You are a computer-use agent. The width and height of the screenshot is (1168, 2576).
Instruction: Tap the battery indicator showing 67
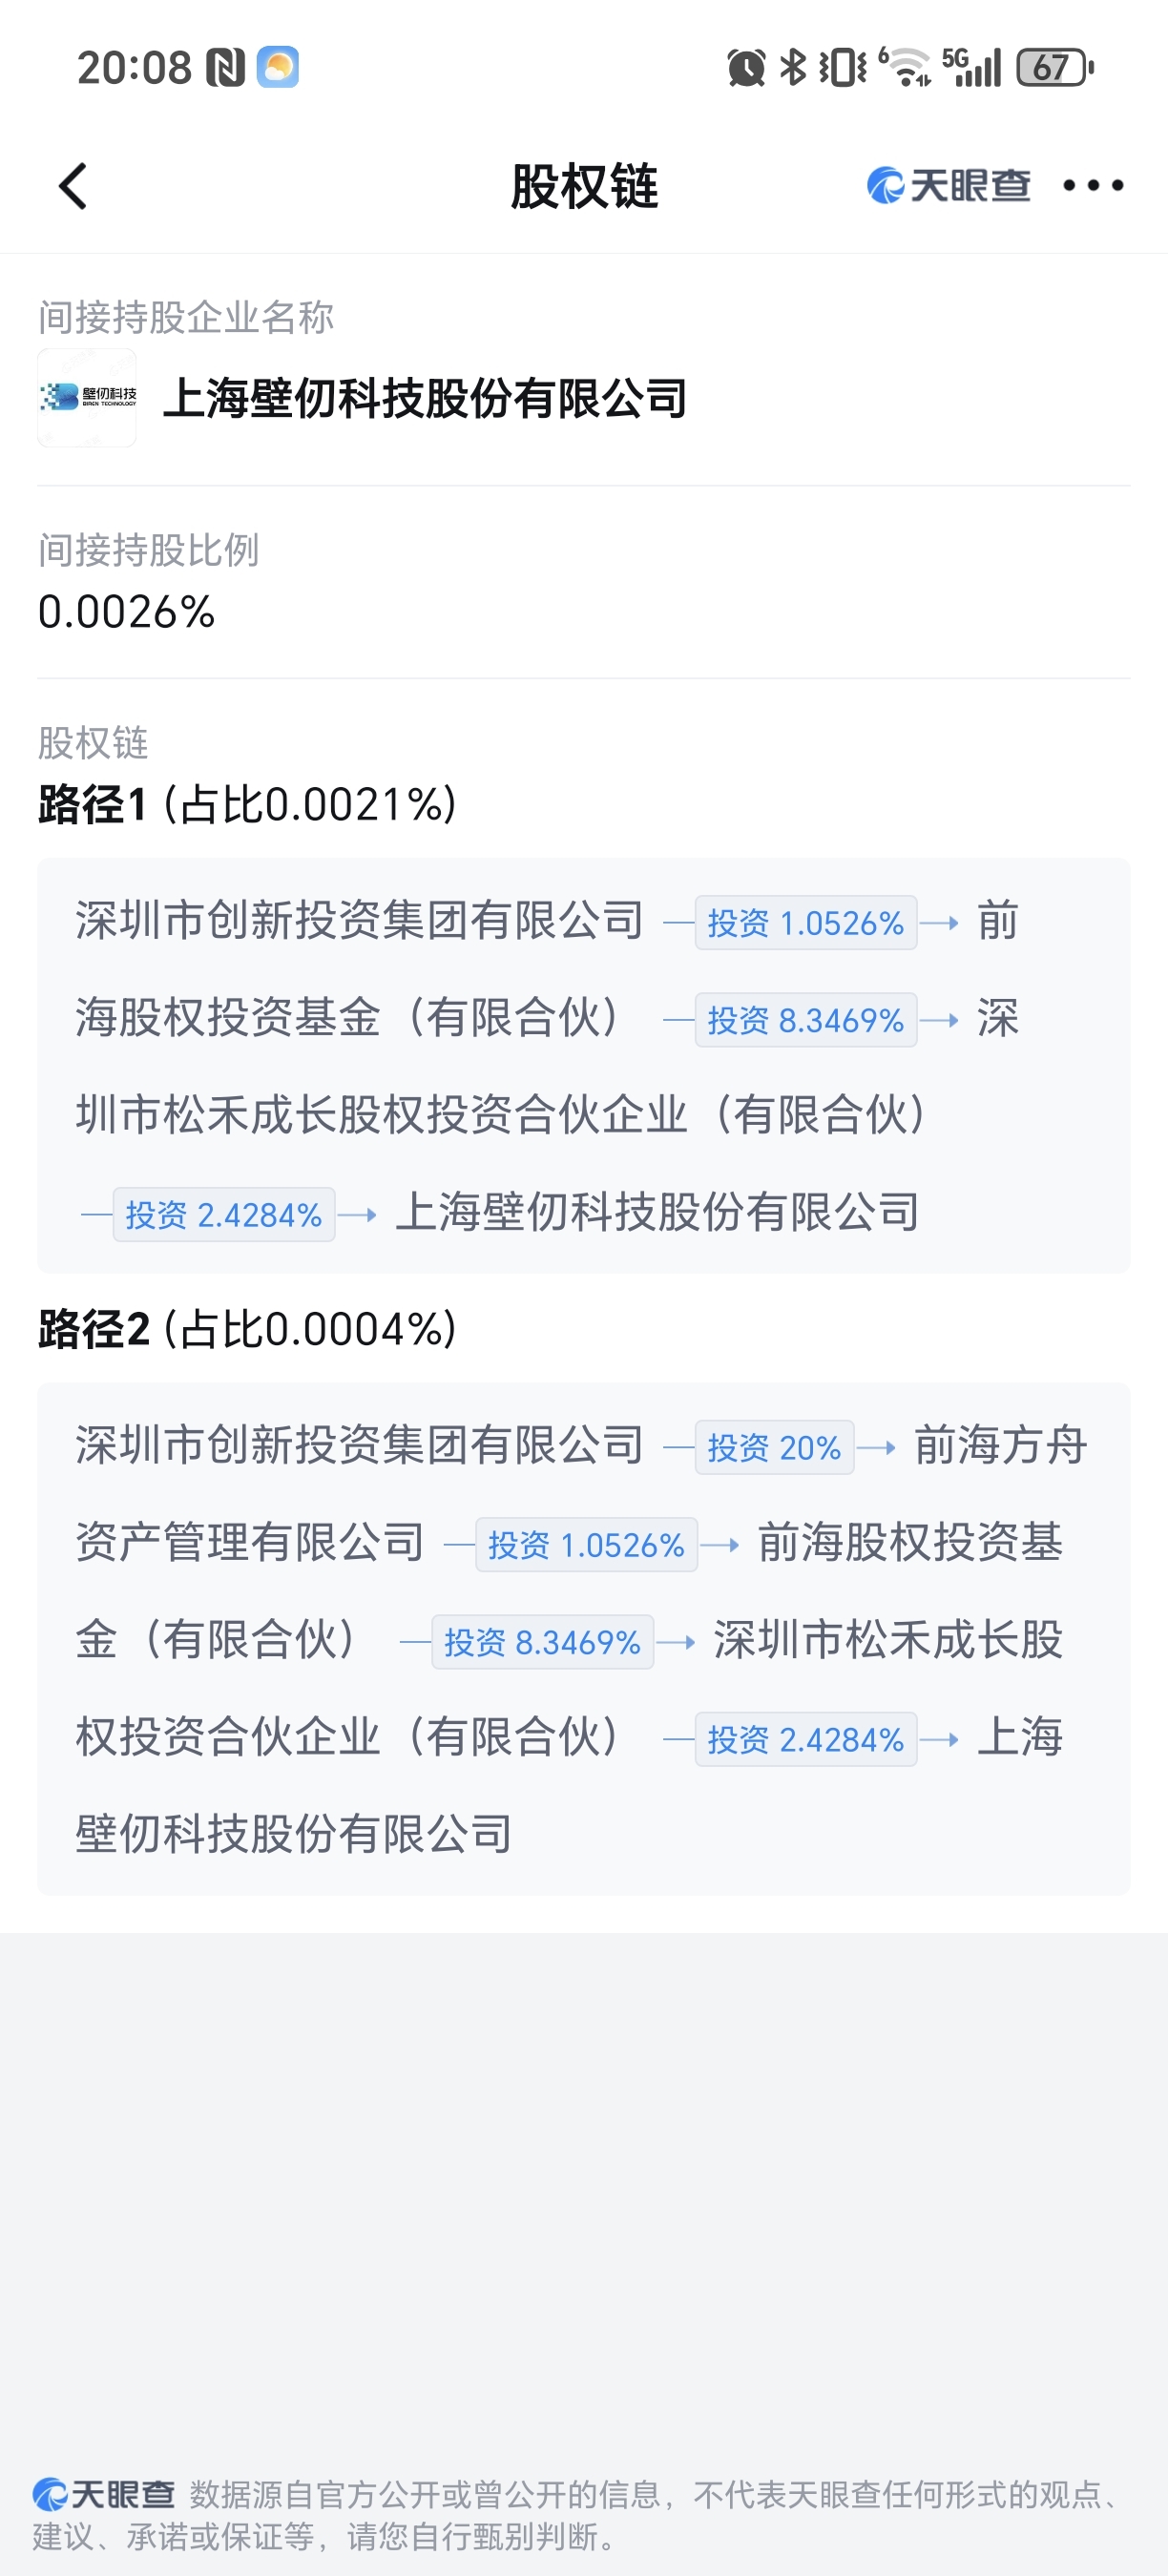tap(1054, 68)
